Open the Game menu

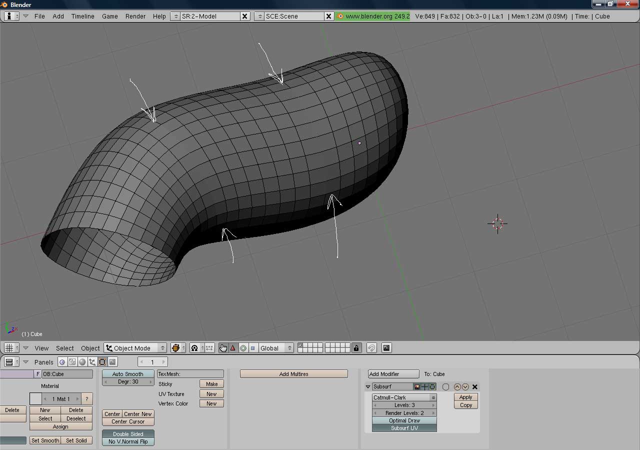pyautogui.click(x=110, y=16)
